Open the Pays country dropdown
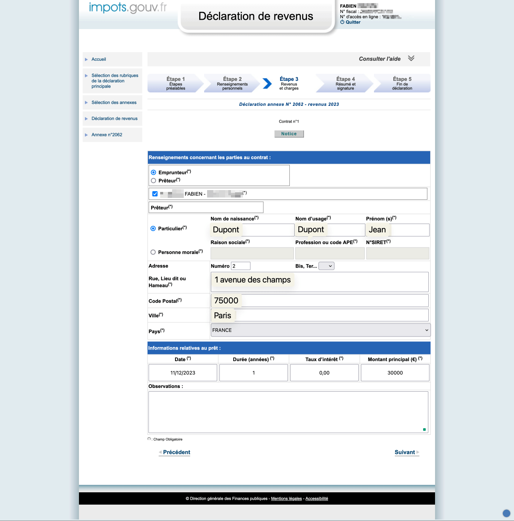The image size is (514, 521). coord(321,330)
